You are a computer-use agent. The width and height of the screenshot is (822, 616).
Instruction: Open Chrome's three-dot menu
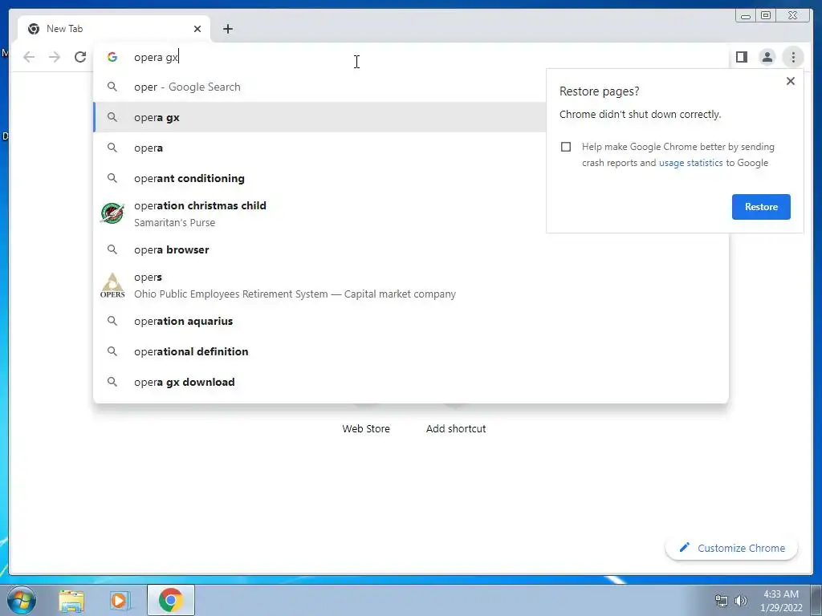click(793, 57)
